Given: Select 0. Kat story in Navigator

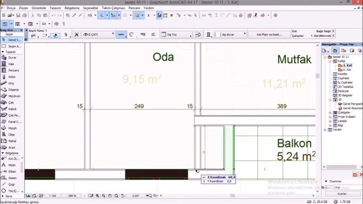Looking at the screenshot, I should pyautogui.click(x=344, y=70).
